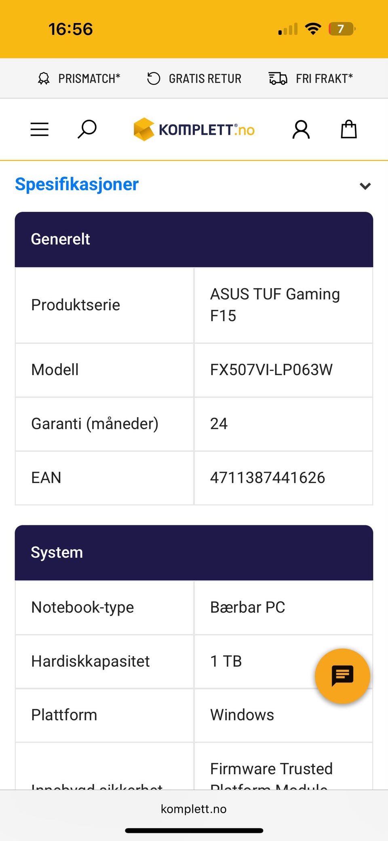Tap the Gratis retur arrow icon
The height and width of the screenshot is (841, 388).
point(154,78)
